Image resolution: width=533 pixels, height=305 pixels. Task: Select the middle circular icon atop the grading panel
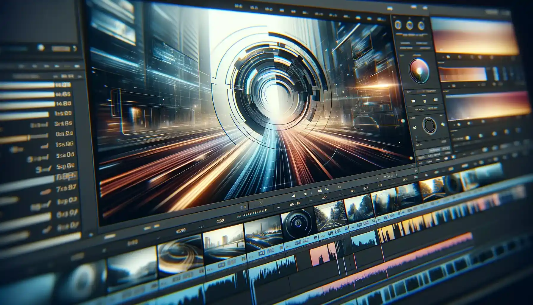[410, 25]
